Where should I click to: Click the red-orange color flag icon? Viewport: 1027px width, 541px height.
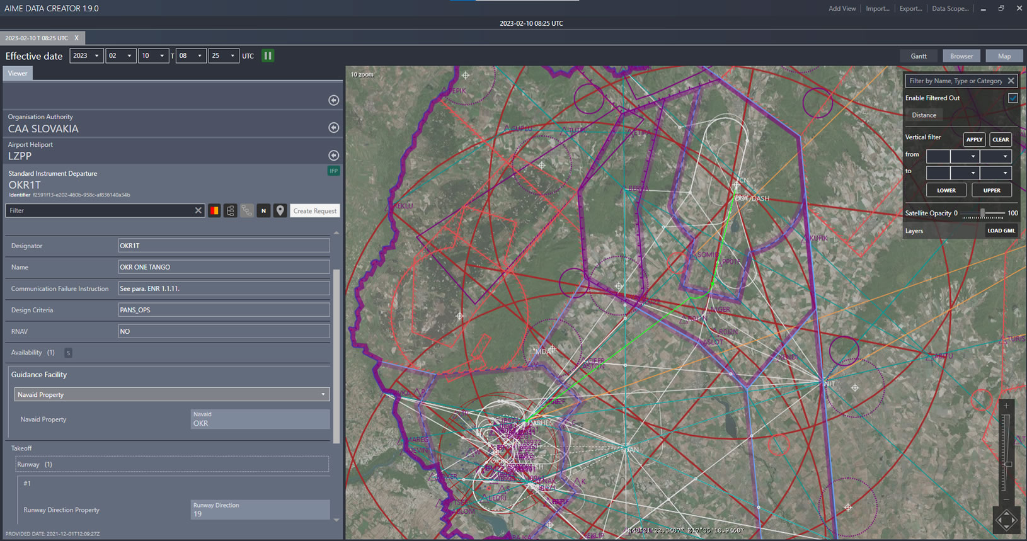coord(214,211)
